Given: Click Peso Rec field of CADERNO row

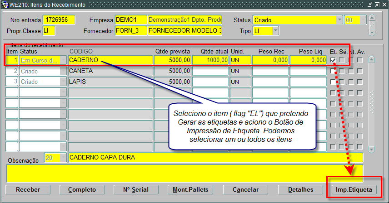Looking at the screenshot, I should tap(270, 60).
